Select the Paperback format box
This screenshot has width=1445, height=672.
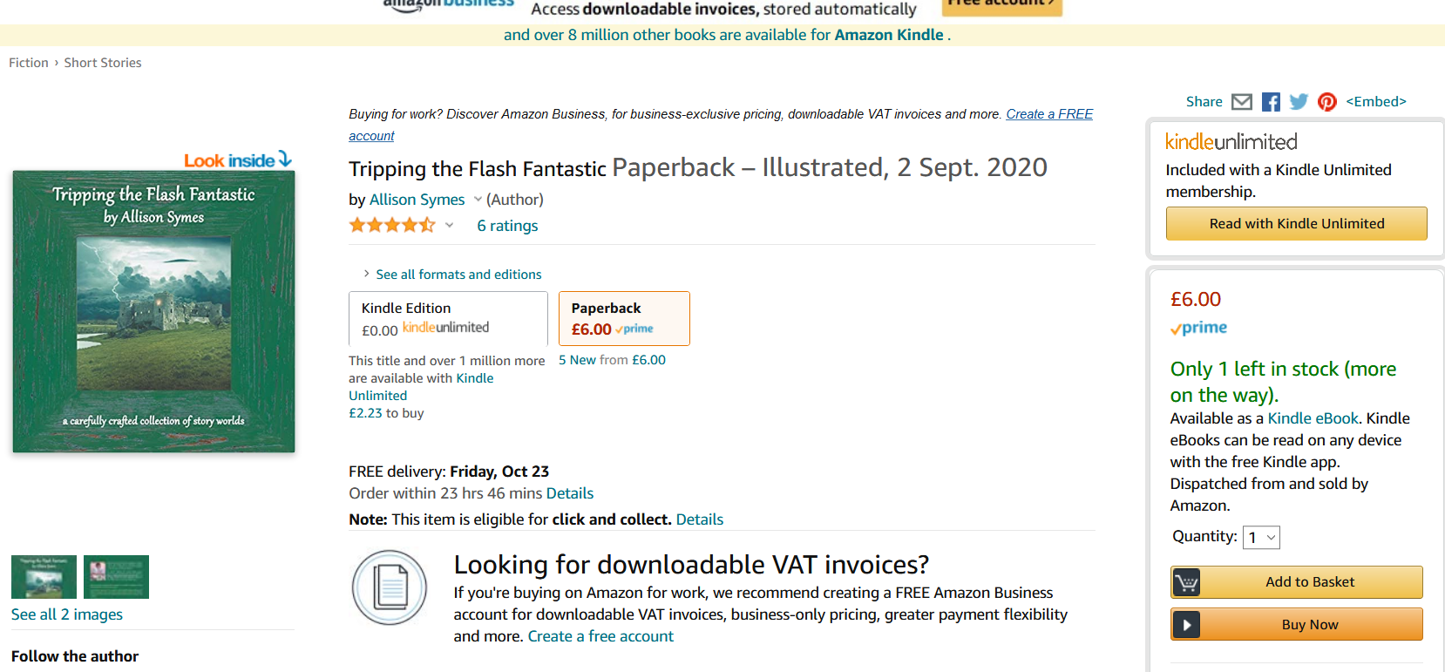623,318
